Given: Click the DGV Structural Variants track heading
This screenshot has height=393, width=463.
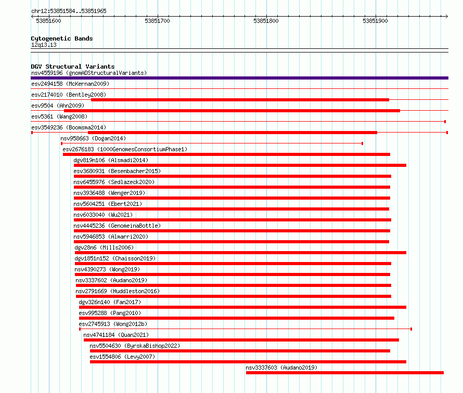Looking at the screenshot, I should tap(73, 67).
